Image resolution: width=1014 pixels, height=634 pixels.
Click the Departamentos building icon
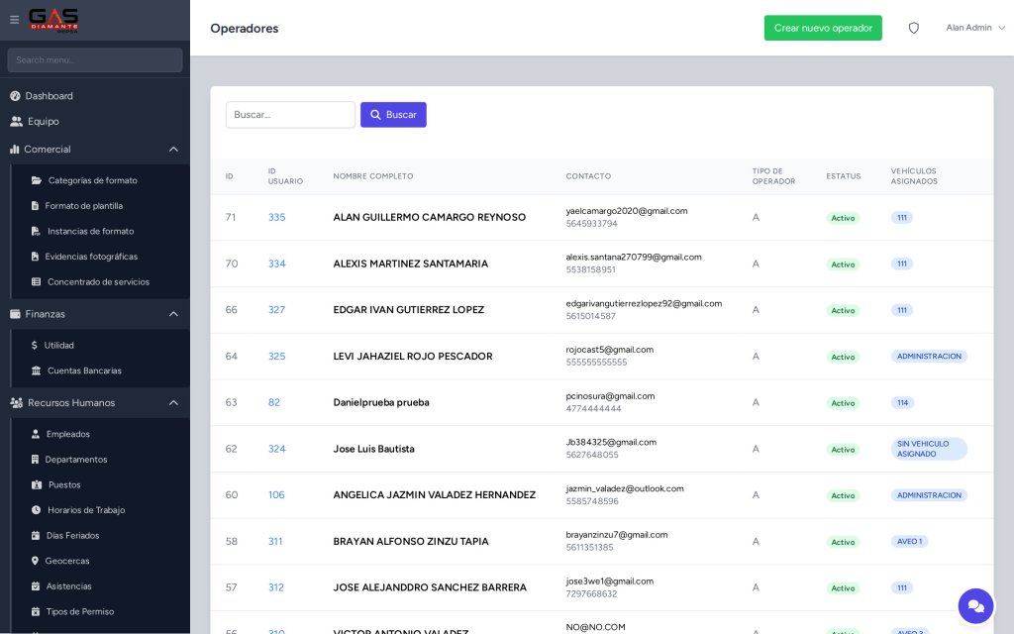[x=35, y=460]
